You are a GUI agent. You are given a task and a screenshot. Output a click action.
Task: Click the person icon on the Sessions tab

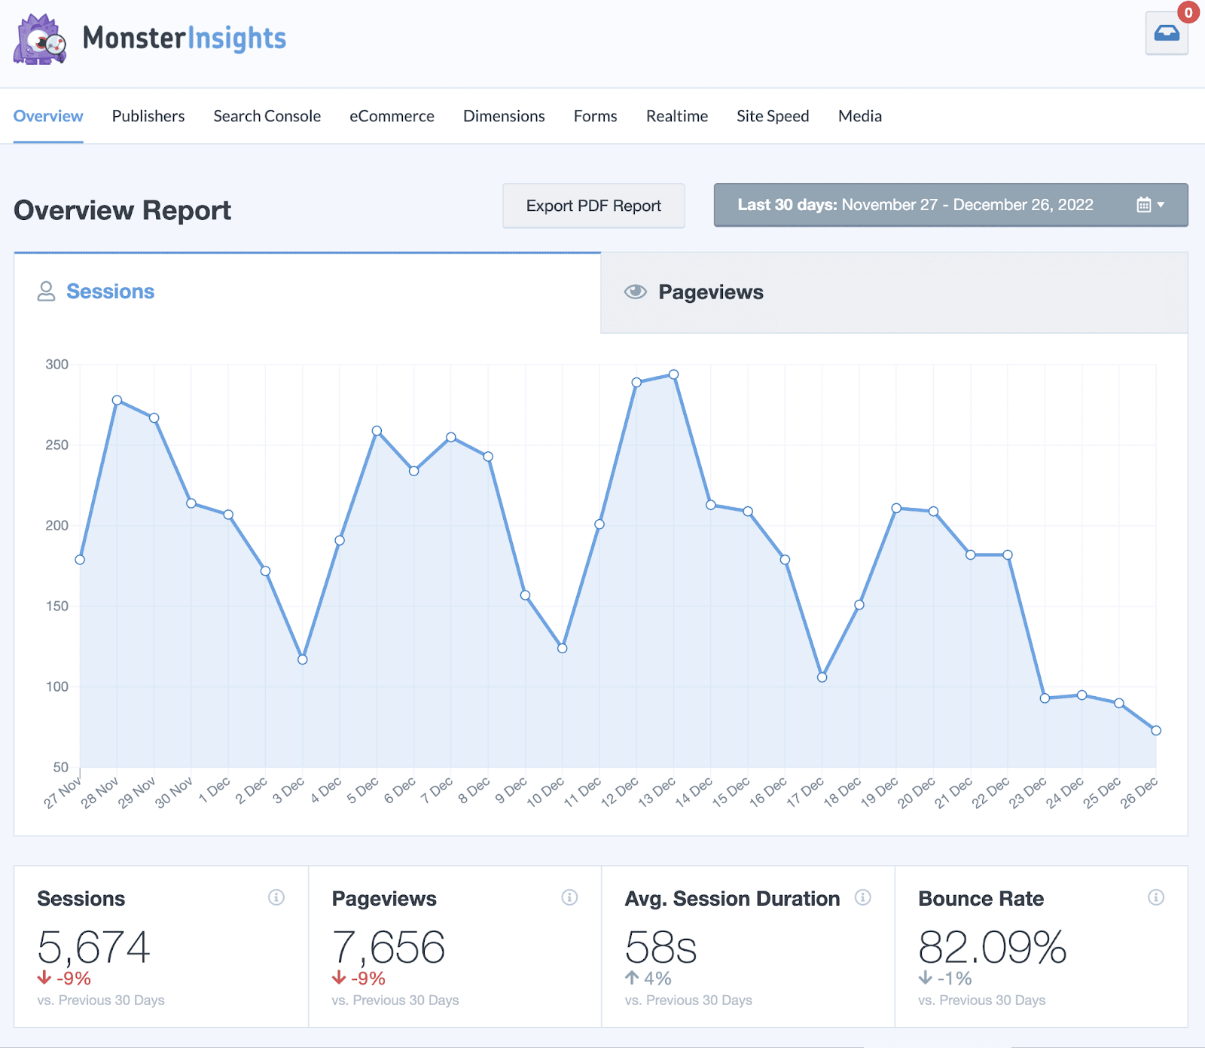click(x=47, y=291)
